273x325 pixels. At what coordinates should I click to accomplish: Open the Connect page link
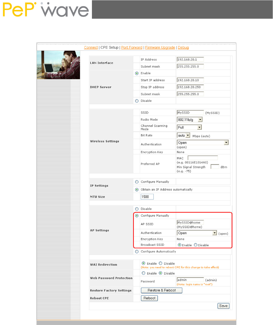[91, 48]
